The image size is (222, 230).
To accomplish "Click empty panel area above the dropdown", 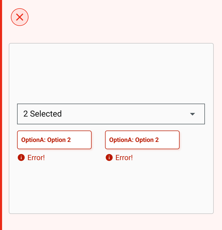I will [x=111, y=73].
